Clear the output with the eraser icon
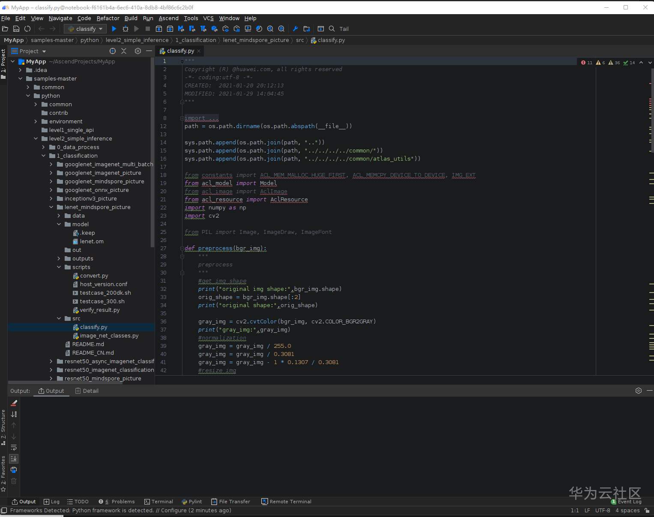The image size is (654, 517). [x=14, y=403]
